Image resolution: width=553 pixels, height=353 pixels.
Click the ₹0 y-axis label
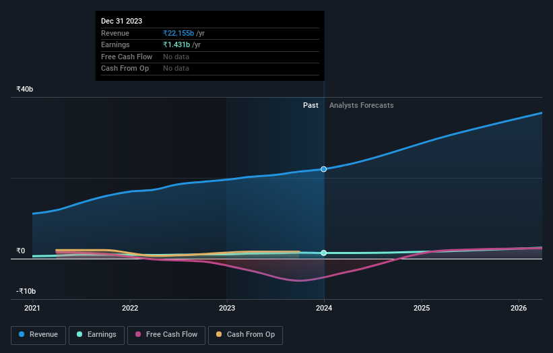click(21, 251)
